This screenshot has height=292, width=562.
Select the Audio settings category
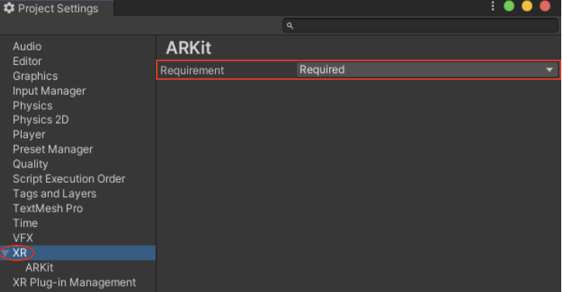point(27,46)
